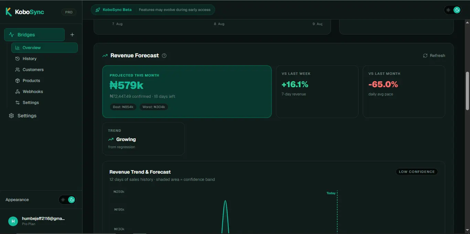Click the +16.1% vs last week value

pyautogui.click(x=295, y=84)
